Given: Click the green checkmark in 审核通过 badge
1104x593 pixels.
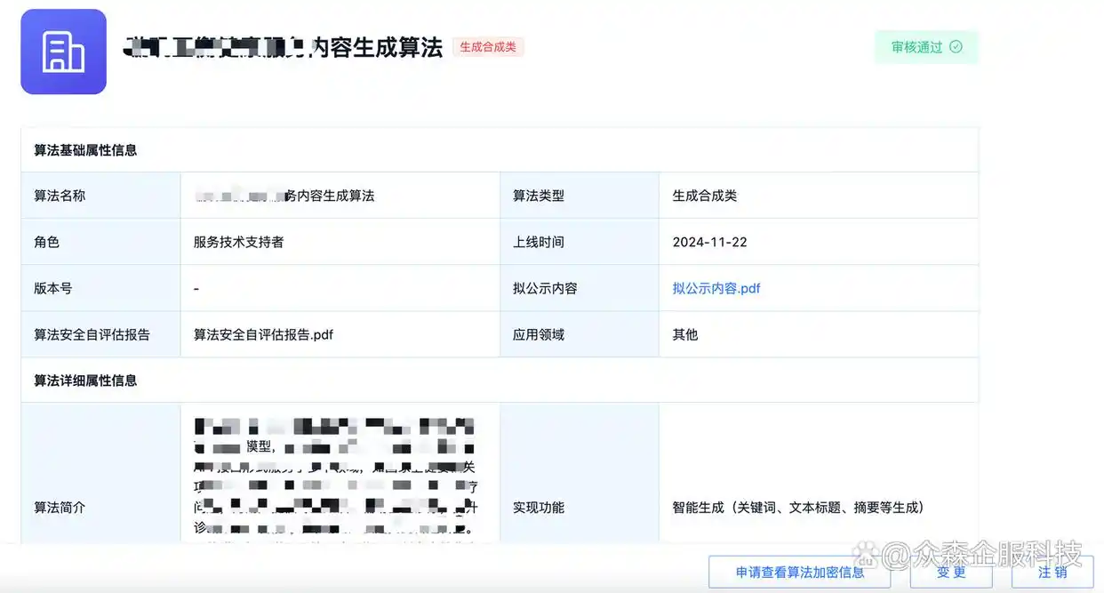Looking at the screenshot, I should tap(956, 46).
